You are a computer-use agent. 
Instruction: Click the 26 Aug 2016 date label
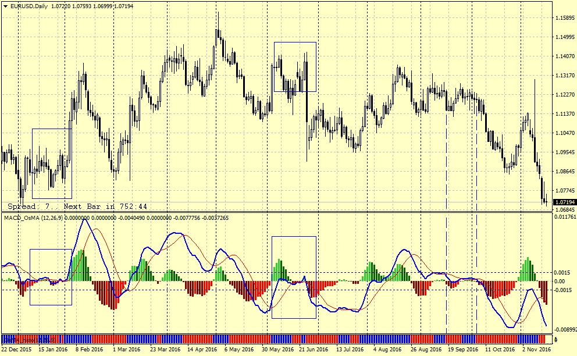point(426,350)
